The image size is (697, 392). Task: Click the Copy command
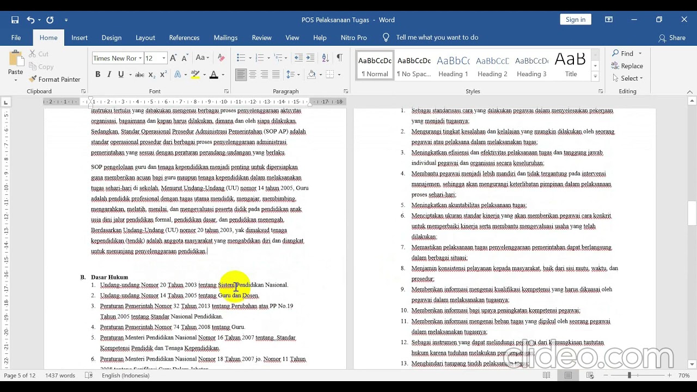coord(40,66)
